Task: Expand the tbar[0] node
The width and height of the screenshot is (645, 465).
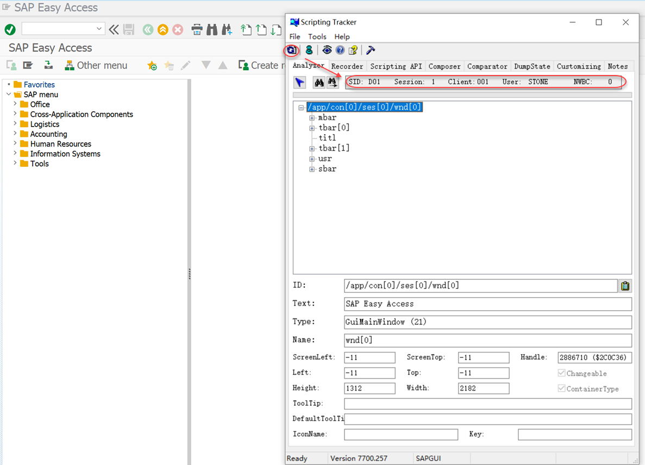Action: (x=312, y=128)
